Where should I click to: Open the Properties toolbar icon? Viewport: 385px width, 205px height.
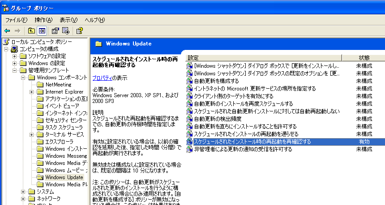pos(55,31)
